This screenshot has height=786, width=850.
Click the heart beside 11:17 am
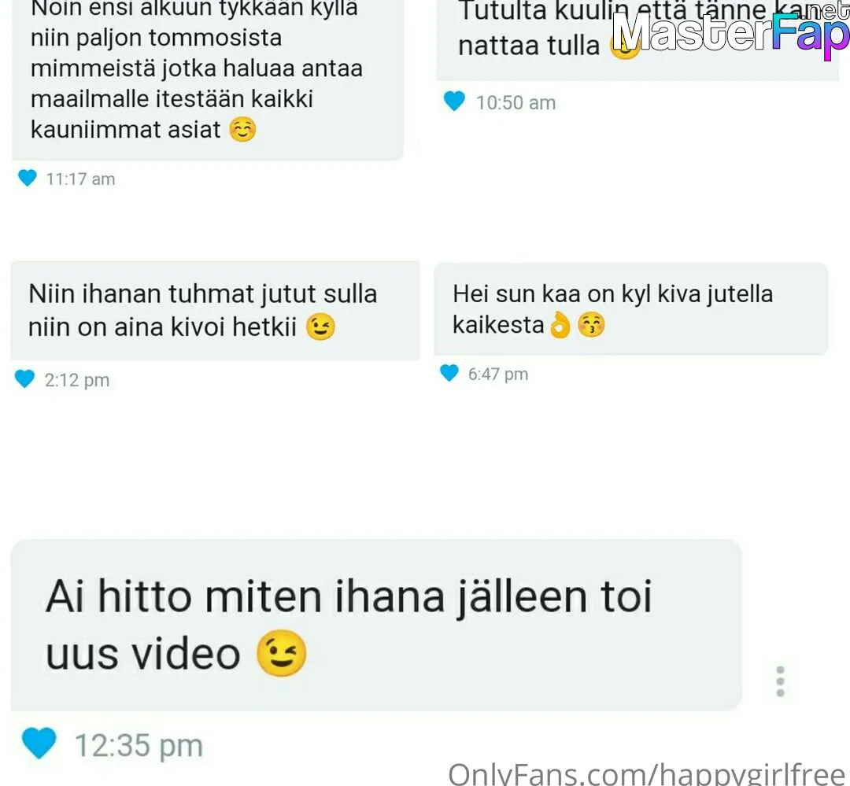pos(27,178)
